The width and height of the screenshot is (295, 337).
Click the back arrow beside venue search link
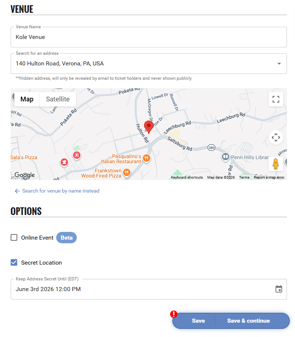(17, 191)
